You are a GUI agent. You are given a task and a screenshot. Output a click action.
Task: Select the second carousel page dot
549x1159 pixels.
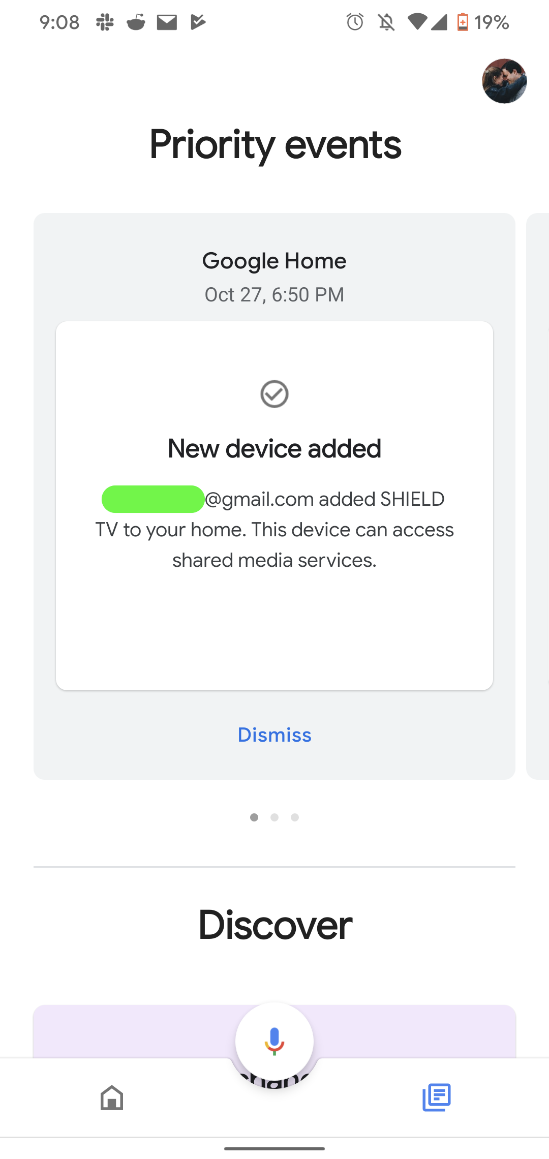tap(274, 817)
